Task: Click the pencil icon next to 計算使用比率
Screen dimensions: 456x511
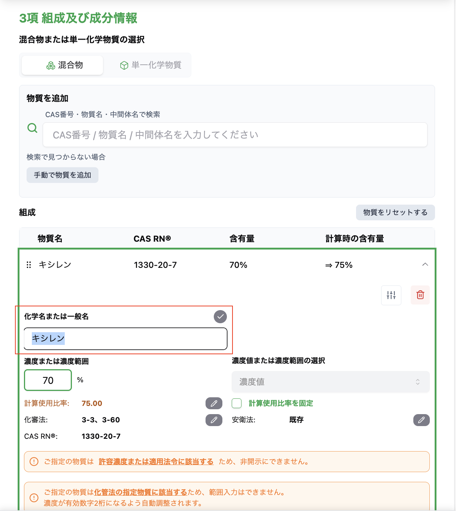Action: coord(213,403)
